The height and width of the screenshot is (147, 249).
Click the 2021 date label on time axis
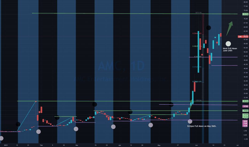coord(6,145)
